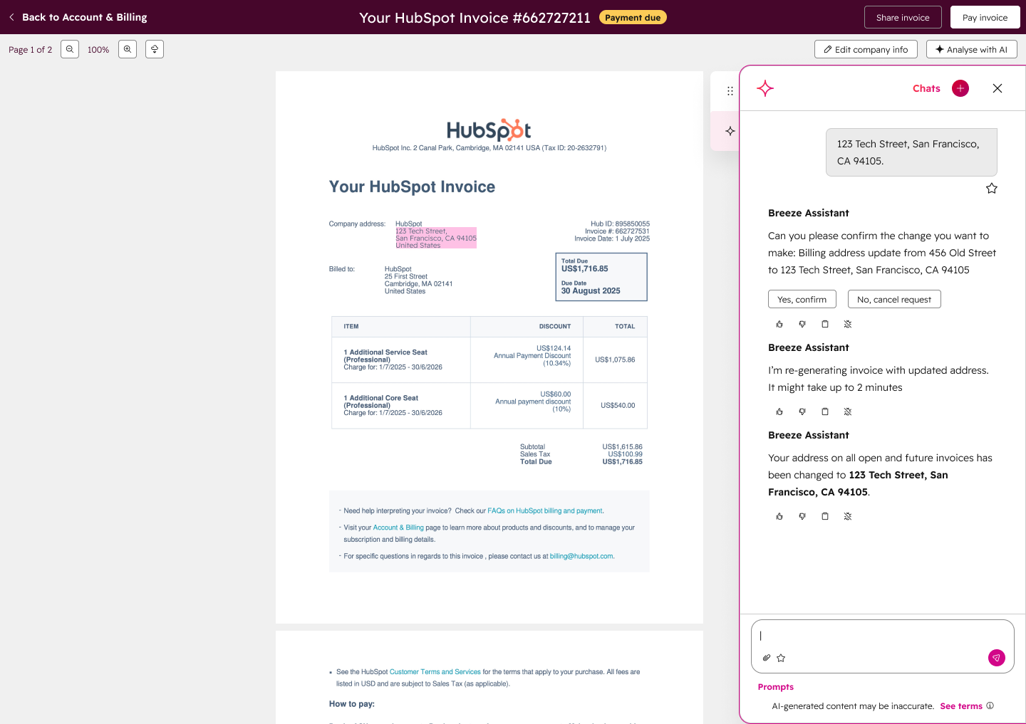Click the billing@hubspot.com email link
1026x724 pixels.
click(x=581, y=556)
